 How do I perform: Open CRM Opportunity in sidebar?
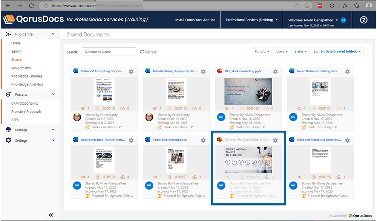[x=25, y=103]
